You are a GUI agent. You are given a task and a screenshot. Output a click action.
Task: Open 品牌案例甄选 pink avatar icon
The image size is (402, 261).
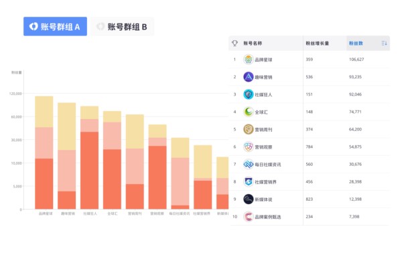tap(248, 217)
